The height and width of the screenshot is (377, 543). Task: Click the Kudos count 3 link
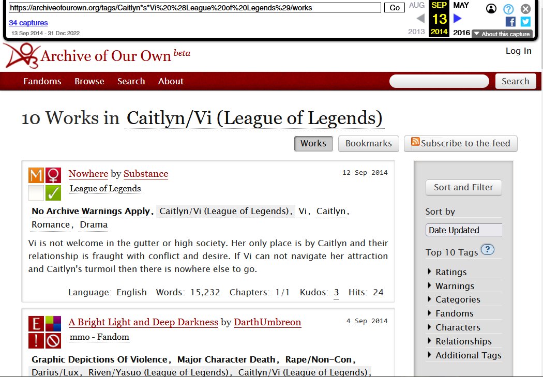click(x=336, y=293)
